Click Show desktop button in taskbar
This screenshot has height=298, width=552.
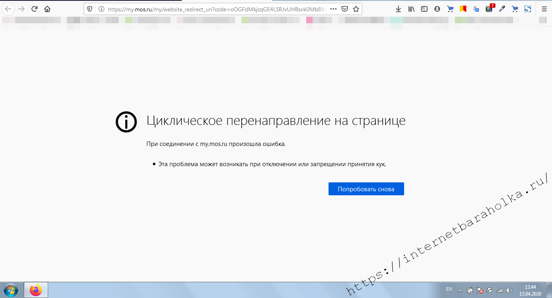pos(549,290)
